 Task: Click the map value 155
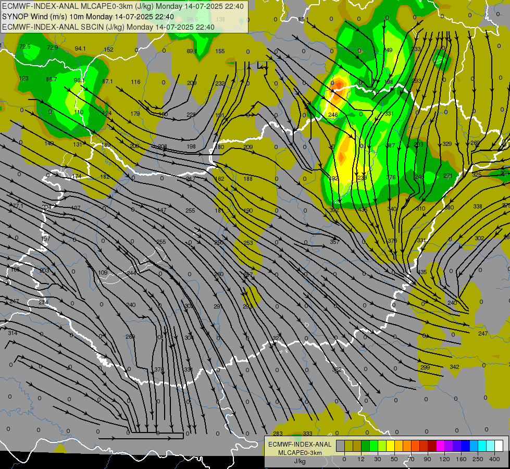[x=220, y=51]
